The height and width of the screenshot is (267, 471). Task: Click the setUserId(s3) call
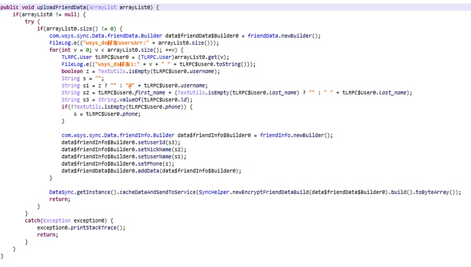[158, 142]
